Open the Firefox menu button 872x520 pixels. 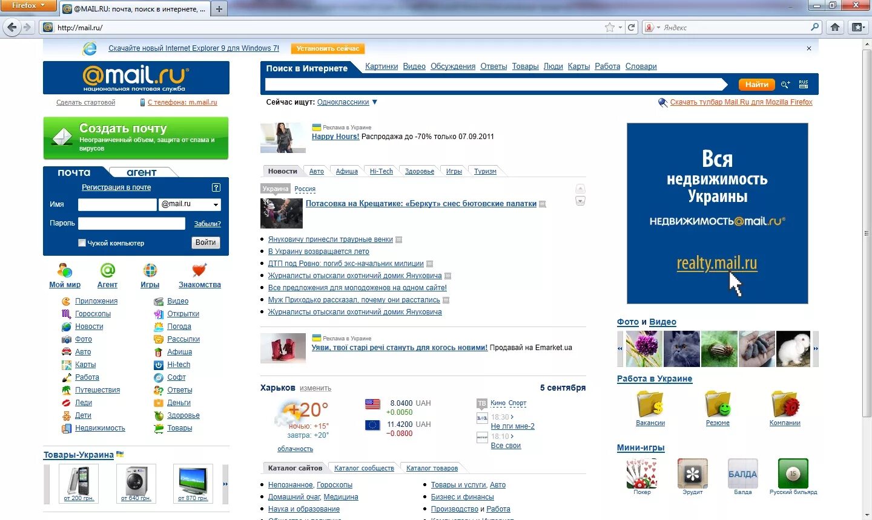coord(28,5)
